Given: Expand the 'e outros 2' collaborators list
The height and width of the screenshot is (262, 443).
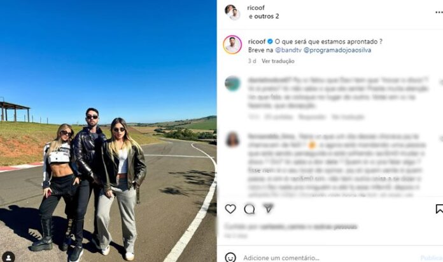Looking at the screenshot, I should [x=264, y=16].
